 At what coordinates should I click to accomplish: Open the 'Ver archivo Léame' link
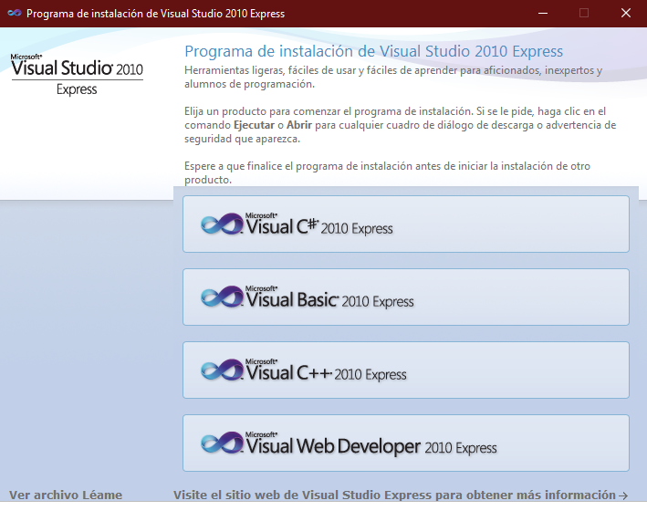click(x=66, y=495)
